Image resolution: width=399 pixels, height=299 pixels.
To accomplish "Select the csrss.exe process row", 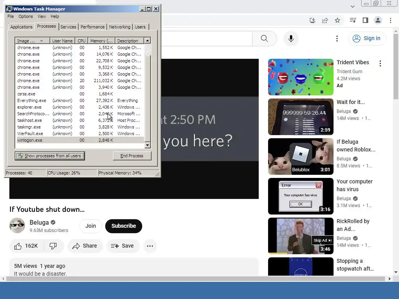I will click(x=80, y=94).
